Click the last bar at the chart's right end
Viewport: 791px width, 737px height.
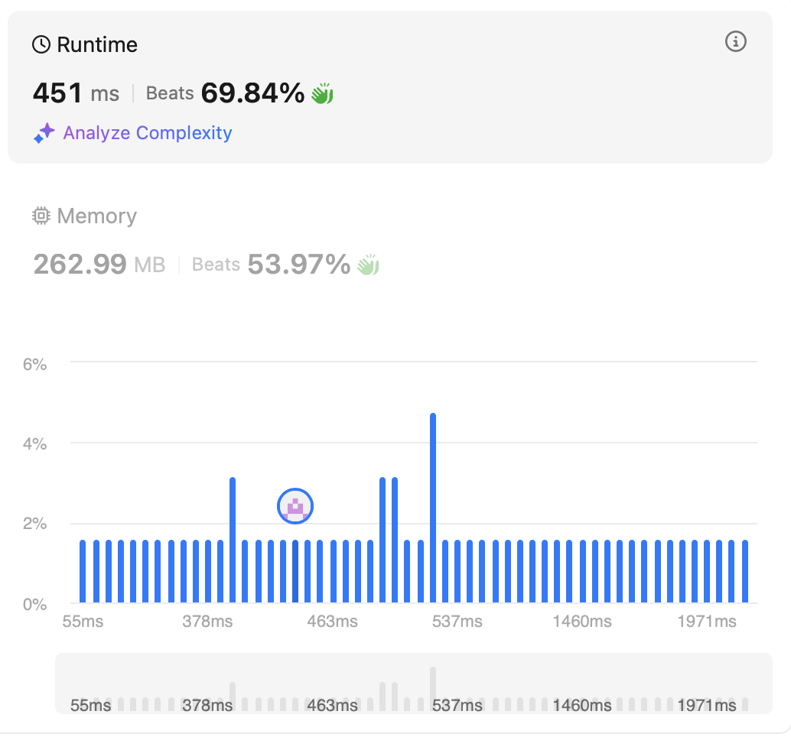744,571
